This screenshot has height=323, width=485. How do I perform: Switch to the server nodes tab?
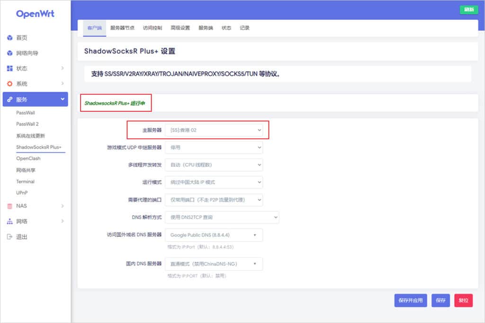[x=122, y=28]
